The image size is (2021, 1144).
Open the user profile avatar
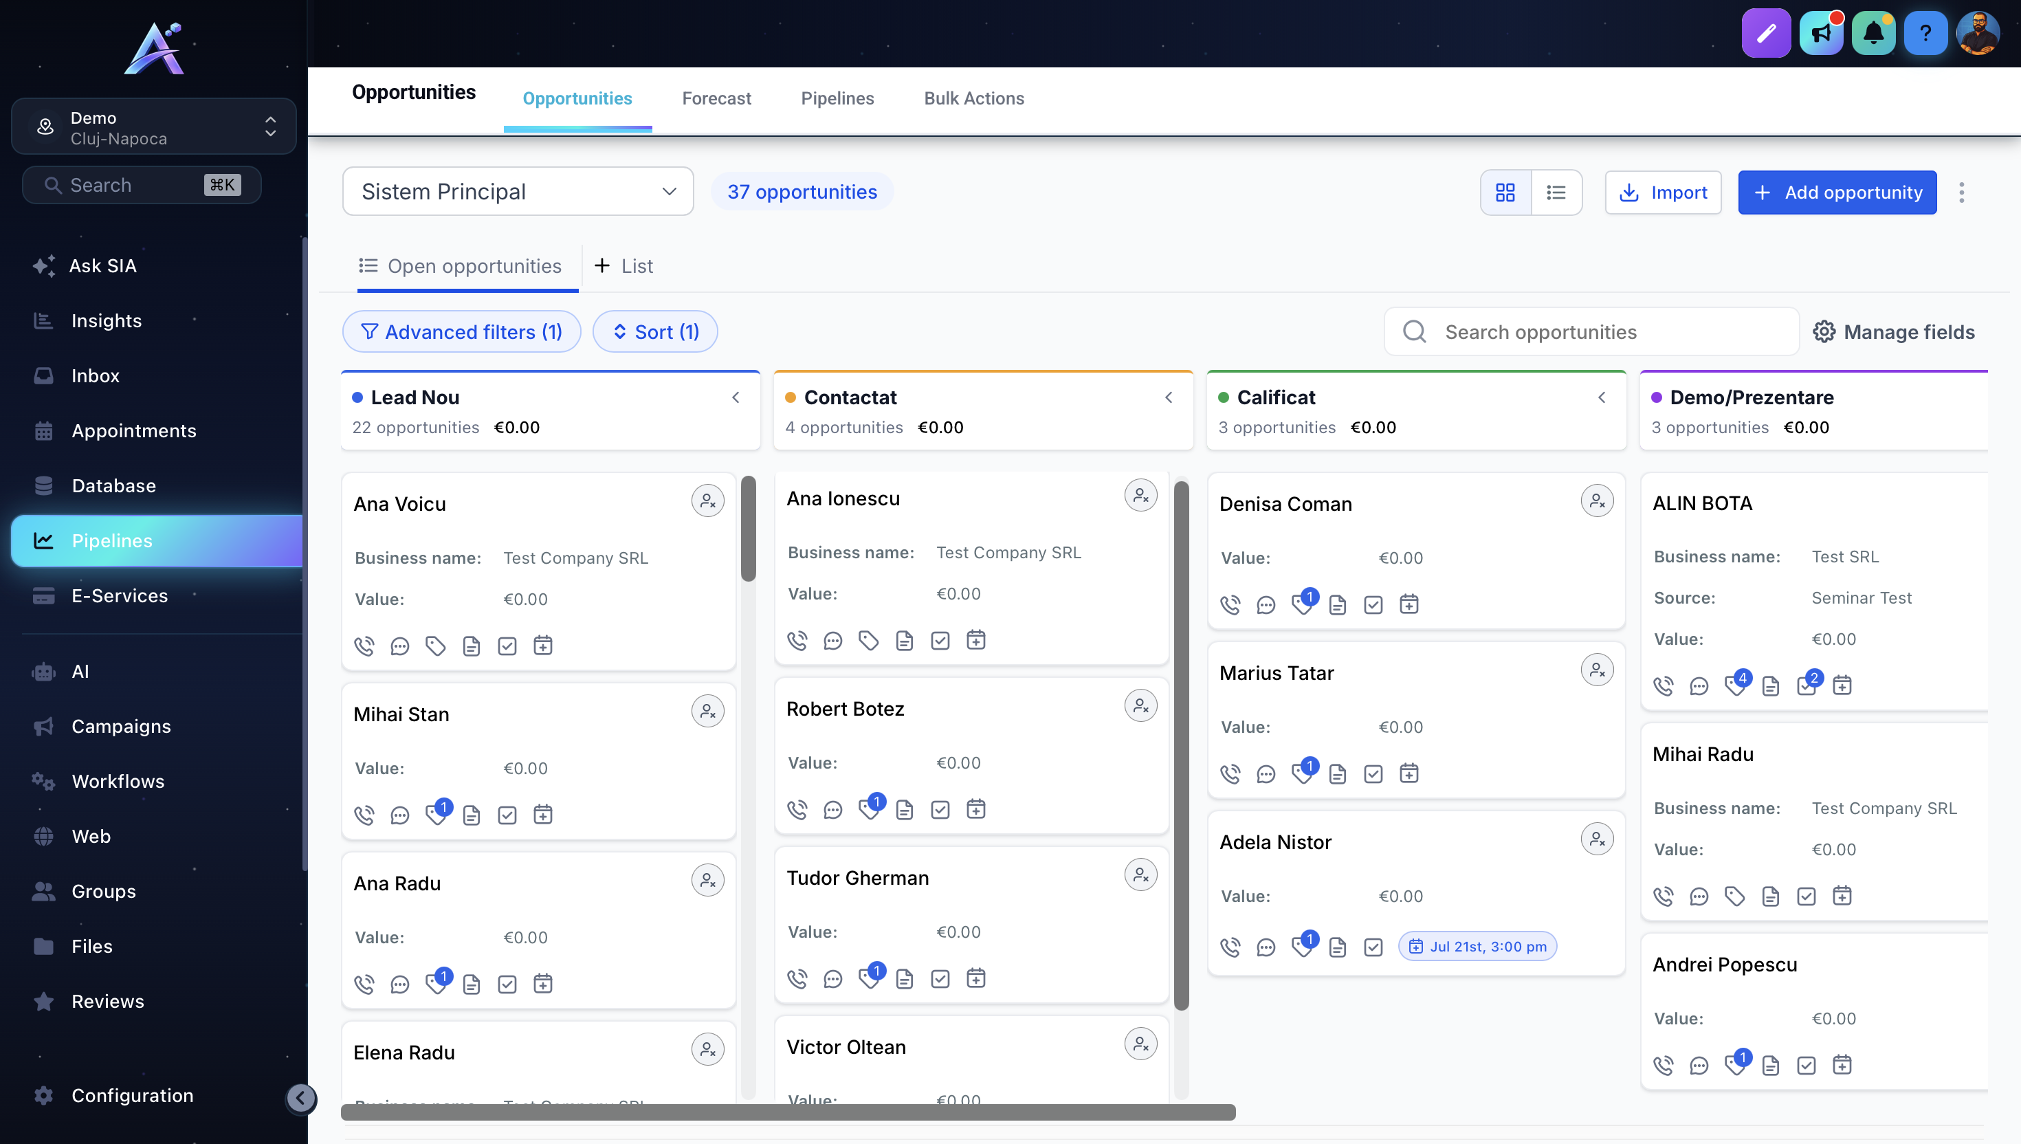(1978, 34)
